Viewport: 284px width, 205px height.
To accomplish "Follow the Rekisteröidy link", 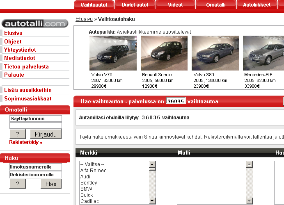I will [26, 142].
